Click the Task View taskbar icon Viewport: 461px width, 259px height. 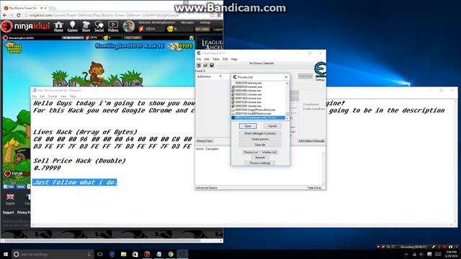[x=100, y=254]
